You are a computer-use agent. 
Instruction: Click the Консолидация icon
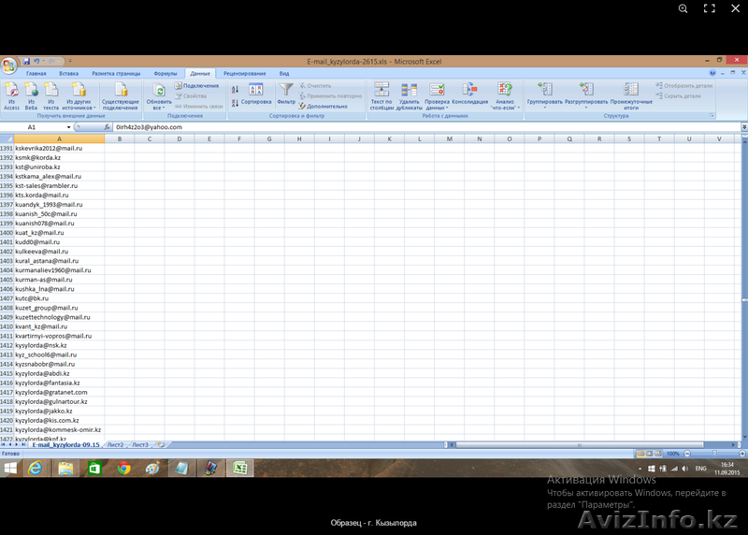tap(469, 94)
